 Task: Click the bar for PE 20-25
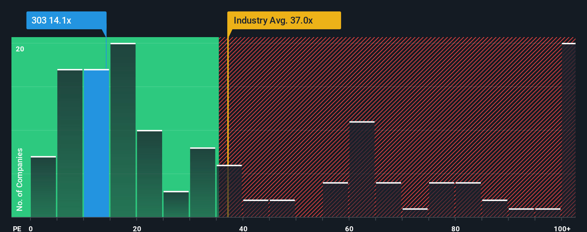coord(150,174)
